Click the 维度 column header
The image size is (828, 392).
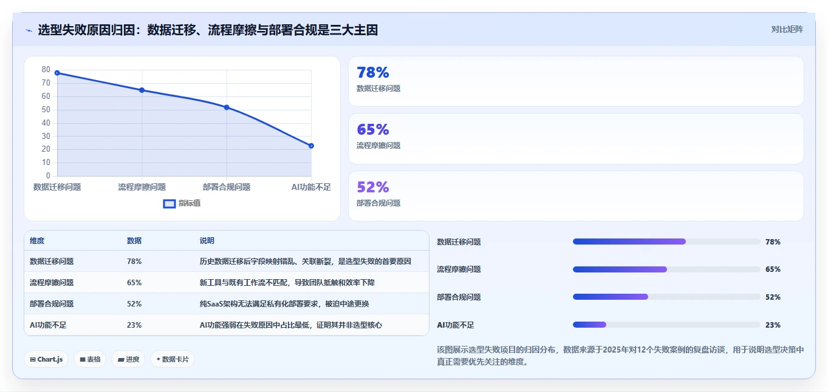point(37,241)
